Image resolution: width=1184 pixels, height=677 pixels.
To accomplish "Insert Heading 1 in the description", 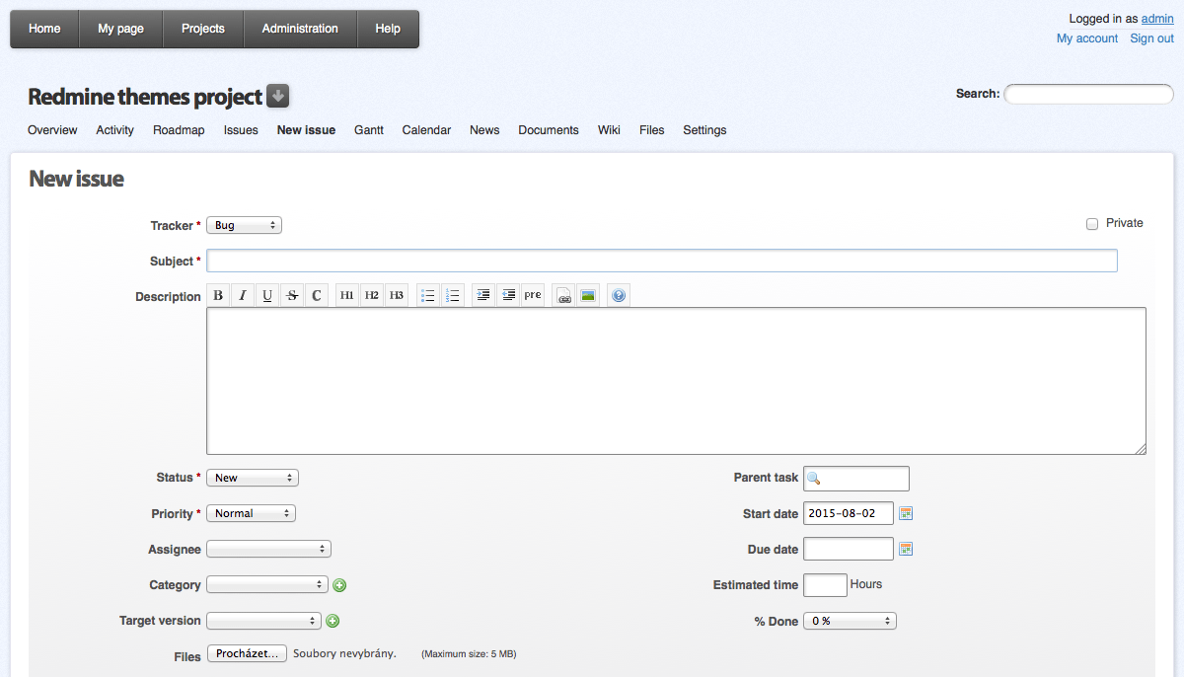I will click(x=347, y=295).
